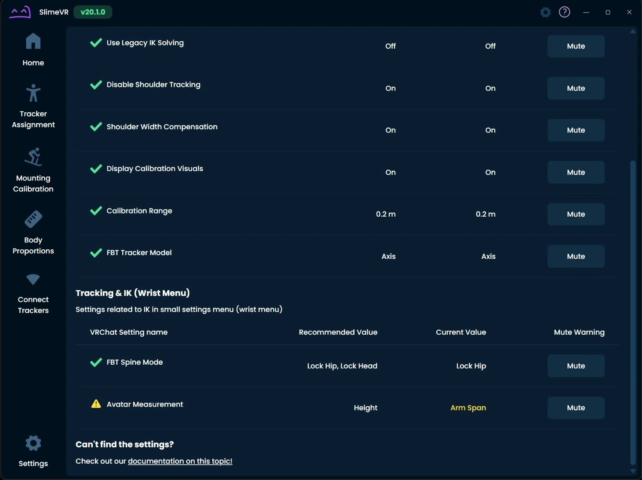This screenshot has height=480, width=642.
Task: Select Settings label in sidebar
Action: 33,464
